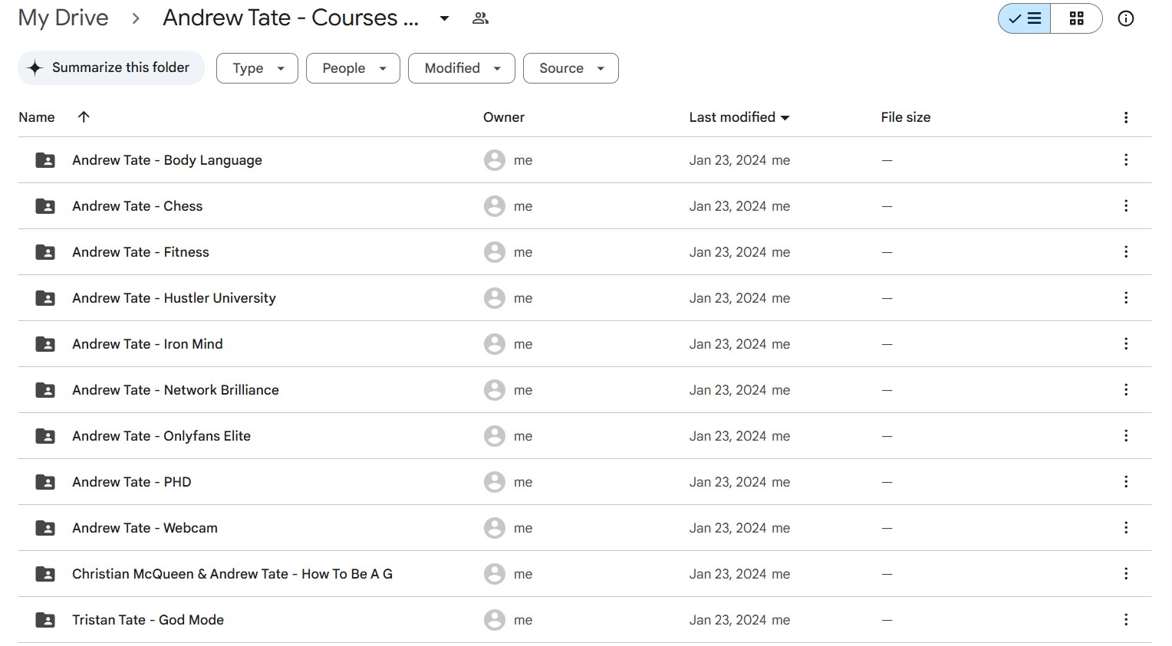
Task: Open the Source filter dropdown
Action: (571, 68)
